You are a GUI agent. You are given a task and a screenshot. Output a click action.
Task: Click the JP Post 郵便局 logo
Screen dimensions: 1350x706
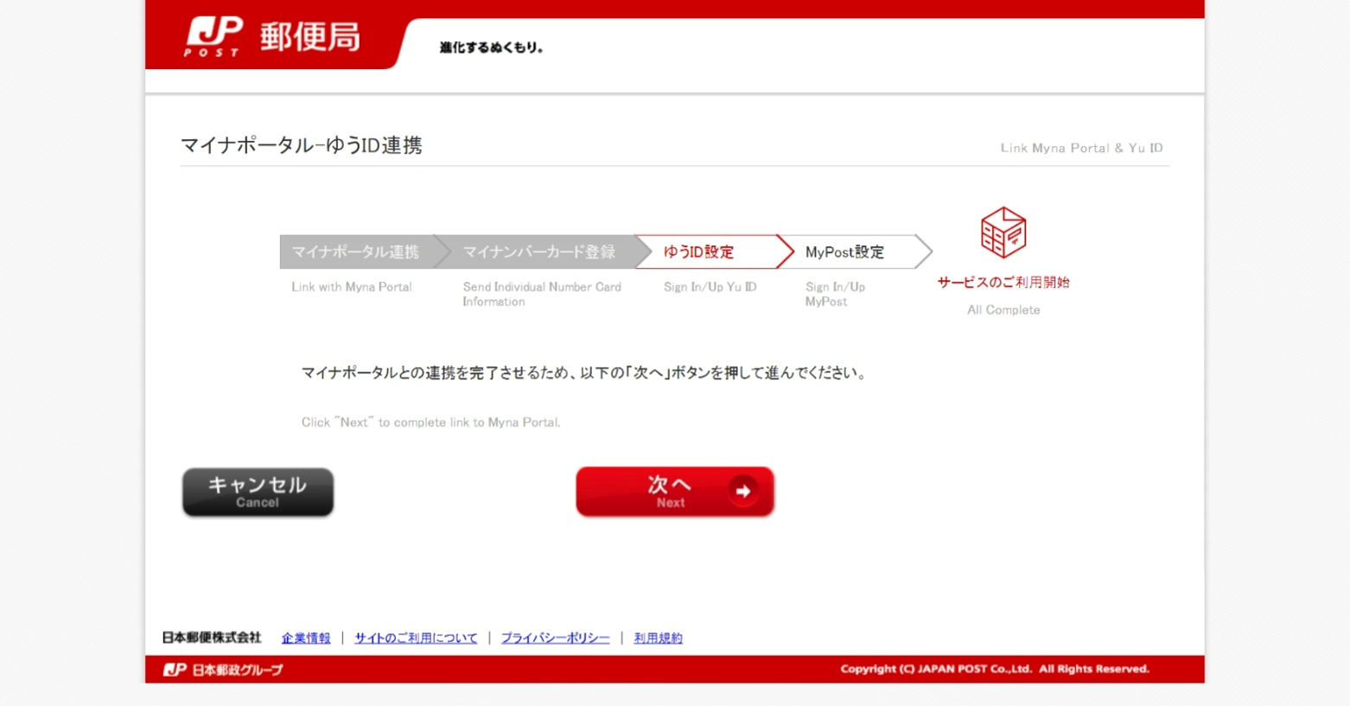[x=272, y=36]
